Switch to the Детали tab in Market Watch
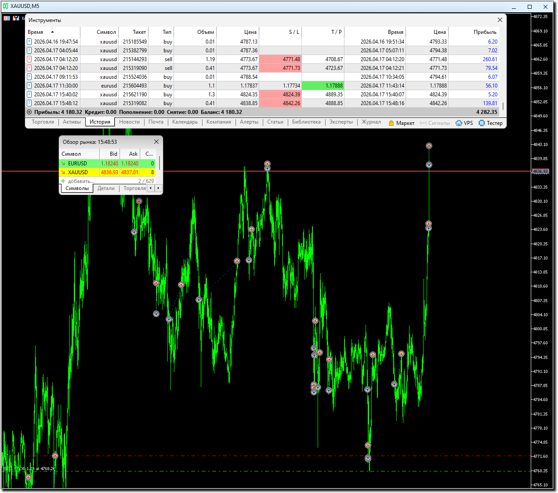558x493 pixels. pyautogui.click(x=106, y=188)
